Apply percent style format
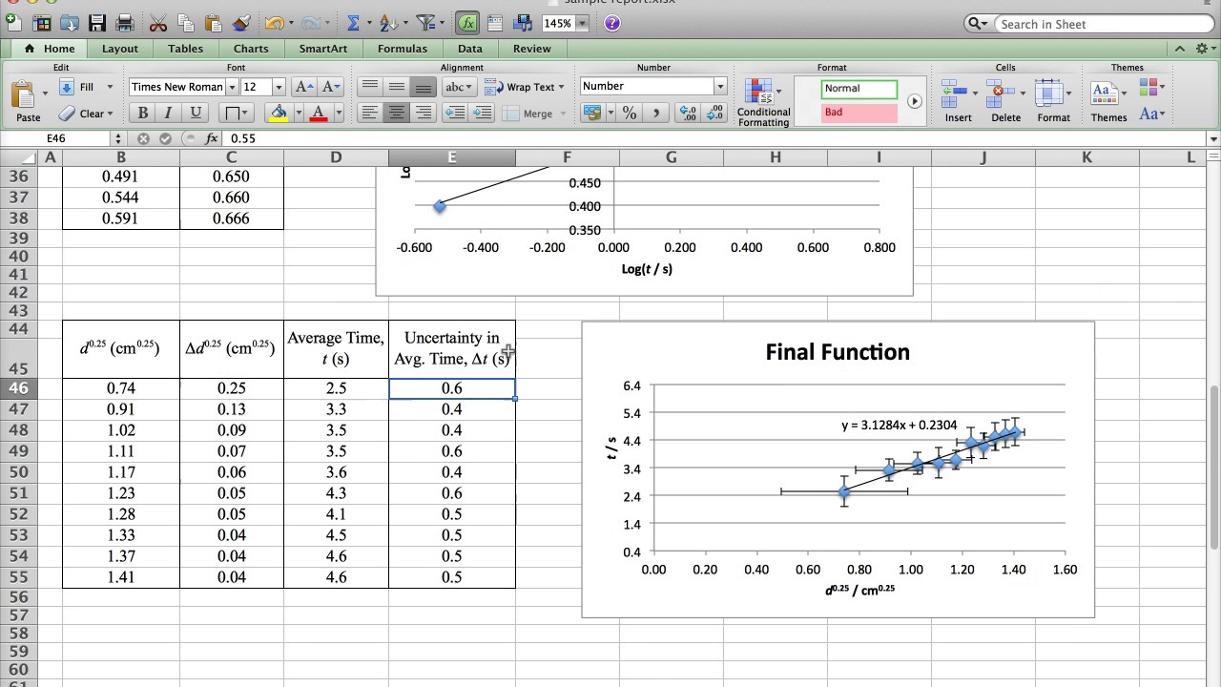 click(x=630, y=113)
